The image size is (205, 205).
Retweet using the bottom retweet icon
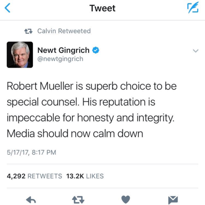coord(78,199)
